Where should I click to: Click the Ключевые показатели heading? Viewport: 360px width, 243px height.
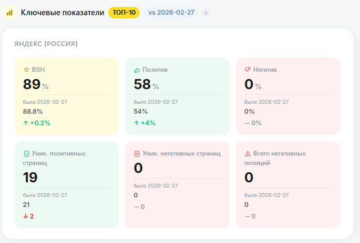[63, 13]
